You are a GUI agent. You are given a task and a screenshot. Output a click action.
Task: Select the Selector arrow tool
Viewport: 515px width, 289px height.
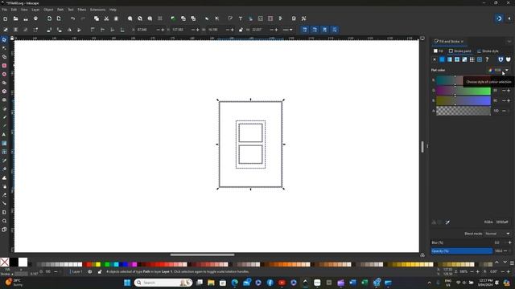[4, 39]
